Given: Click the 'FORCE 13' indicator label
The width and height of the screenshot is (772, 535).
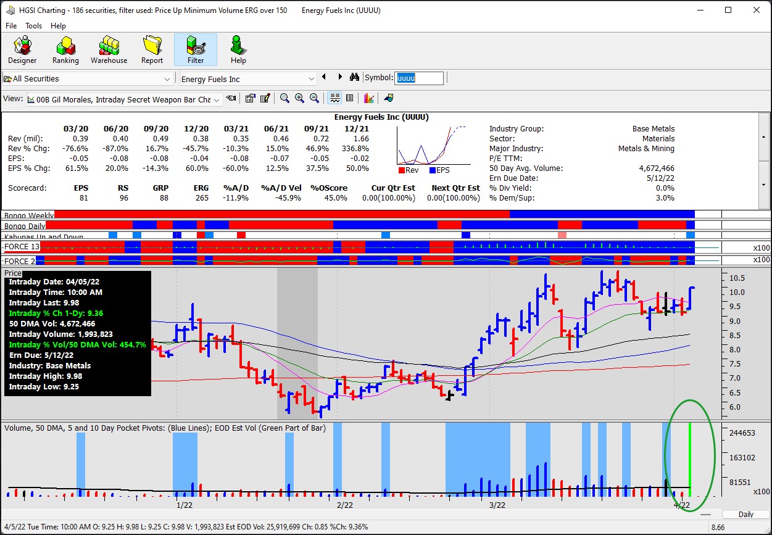Looking at the screenshot, I should coord(22,247).
